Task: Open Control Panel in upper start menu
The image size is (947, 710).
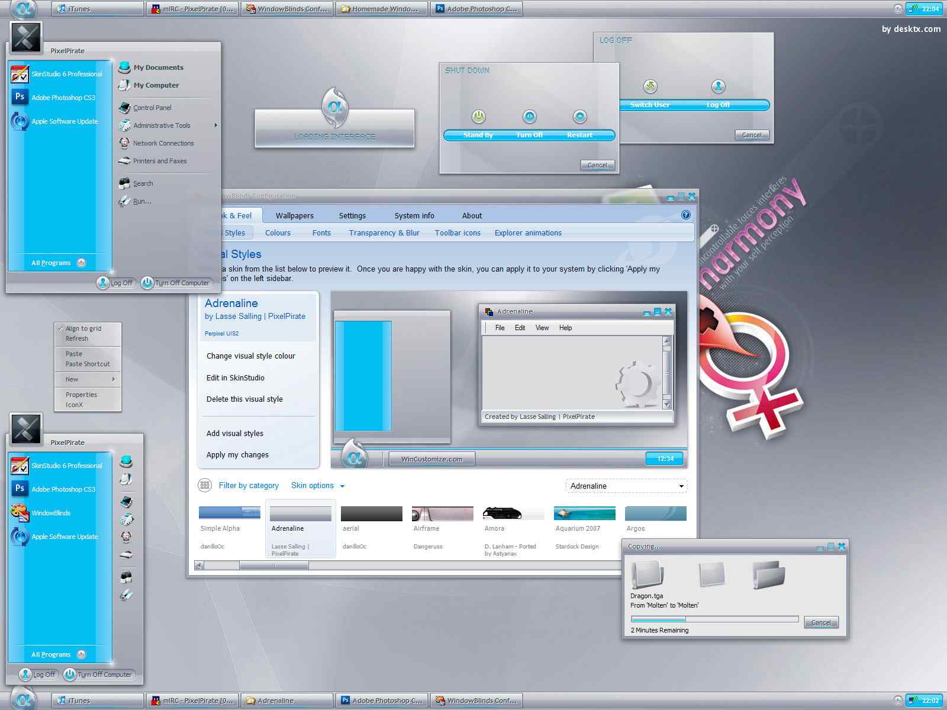Action: (x=145, y=108)
